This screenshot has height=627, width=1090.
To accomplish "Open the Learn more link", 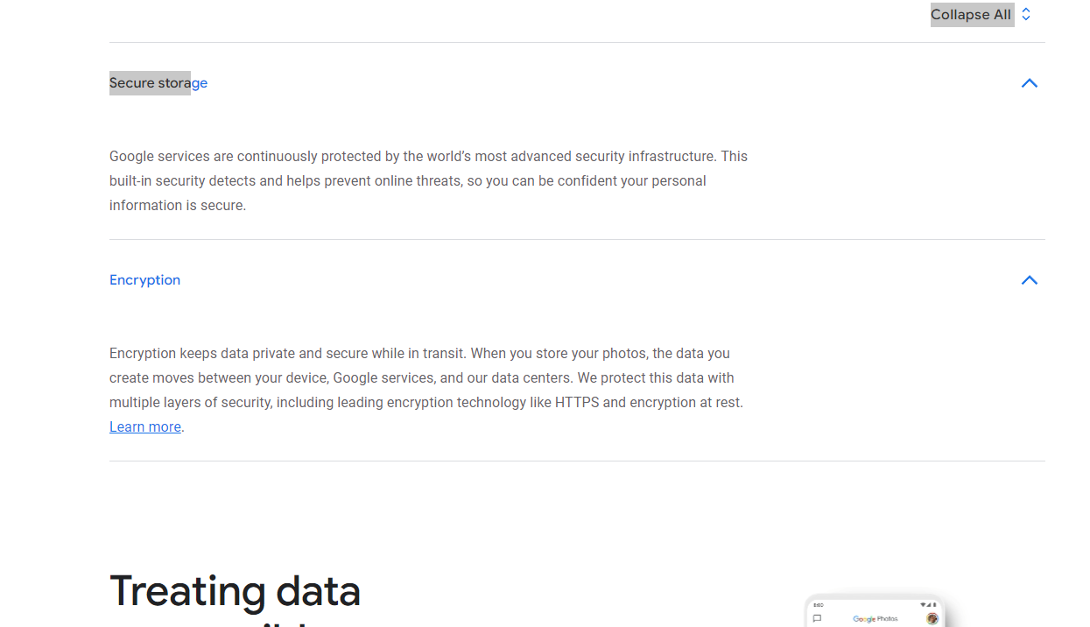I will point(145,427).
